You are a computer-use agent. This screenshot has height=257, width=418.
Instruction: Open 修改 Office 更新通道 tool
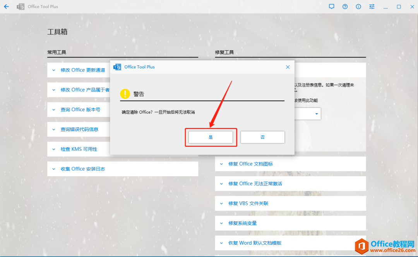pos(83,70)
